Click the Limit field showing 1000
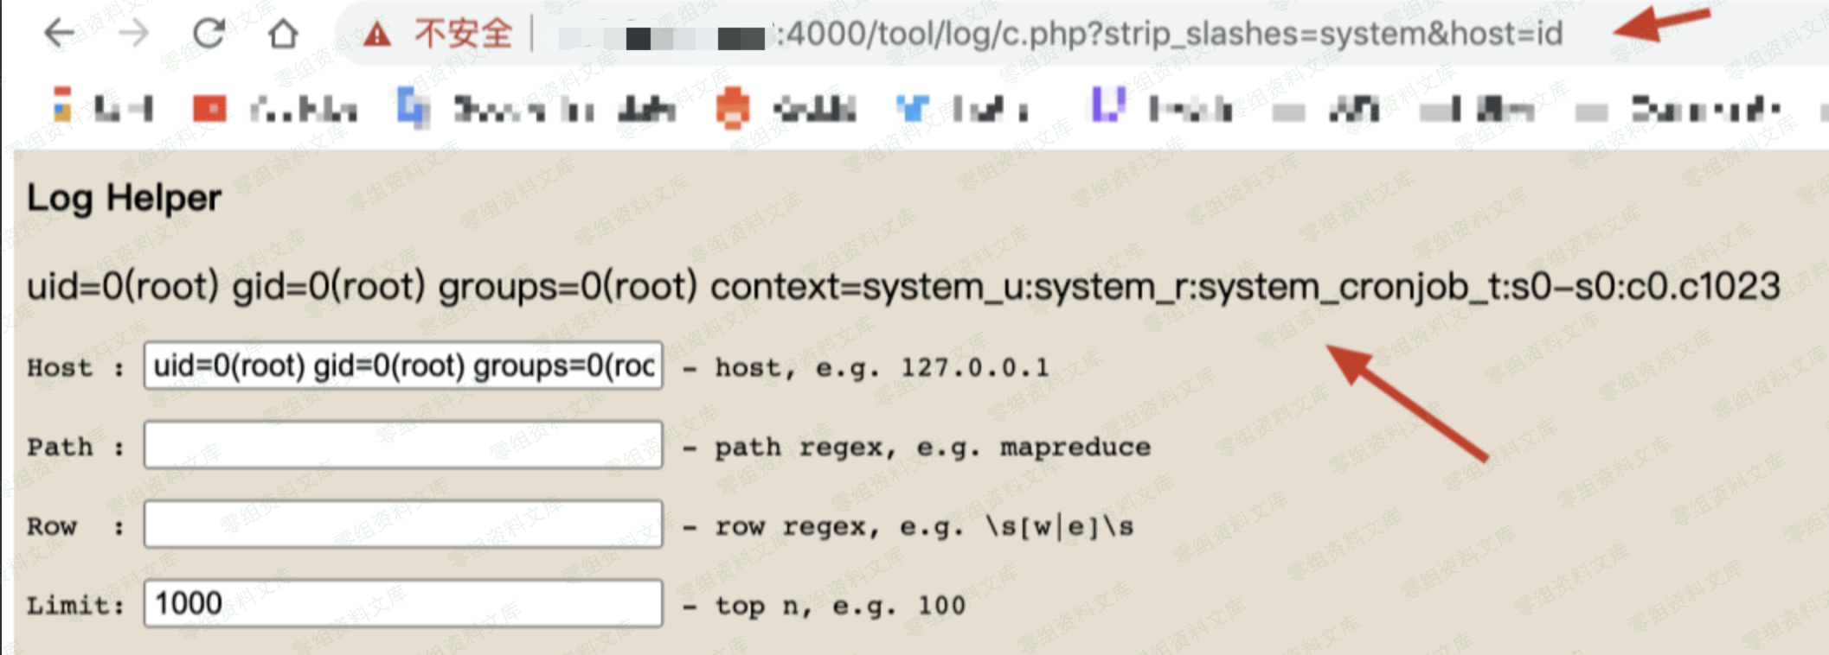This screenshot has width=1829, height=655. click(403, 603)
